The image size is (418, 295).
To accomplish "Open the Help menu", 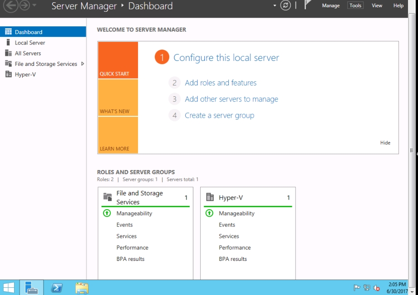I will pyautogui.click(x=398, y=5).
